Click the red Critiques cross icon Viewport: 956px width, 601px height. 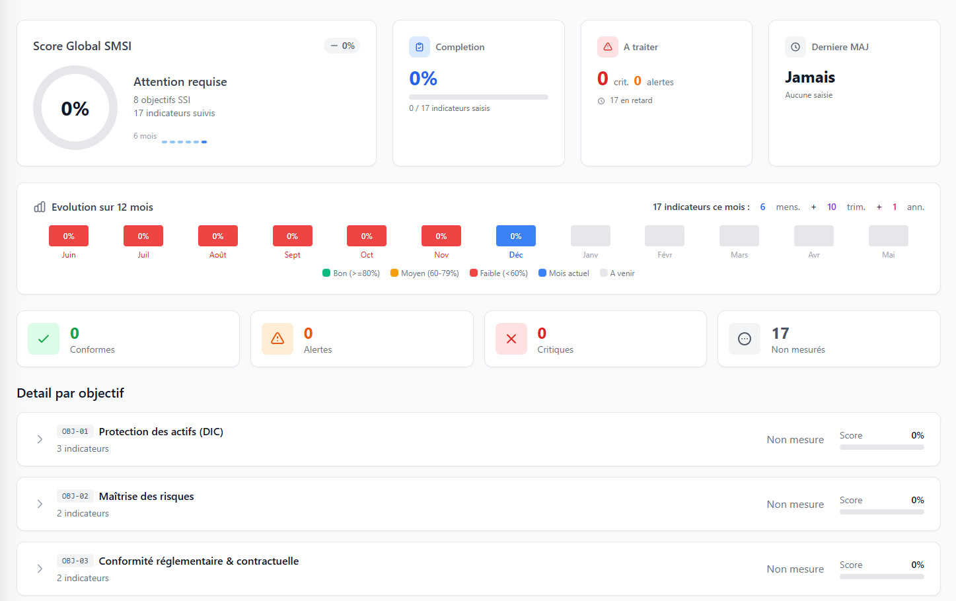[x=511, y=339]
